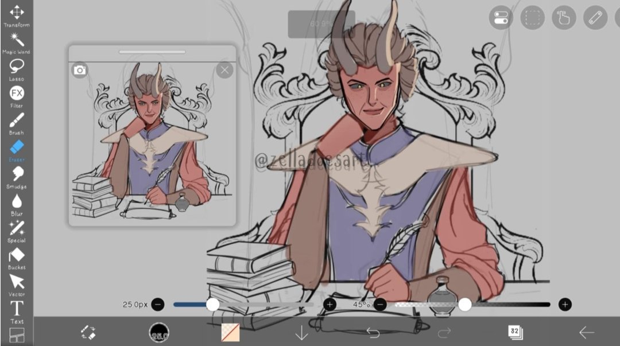This screenshot has height=346, width=620.
Task: Open the ruler tool menu
Action: [x=595, y=18]
